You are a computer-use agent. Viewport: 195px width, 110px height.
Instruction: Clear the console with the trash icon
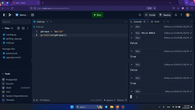[x=144, y=22]
